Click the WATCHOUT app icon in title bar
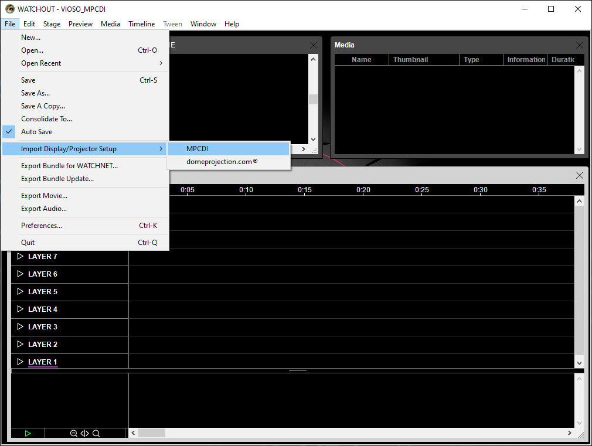 pos(9,9)
